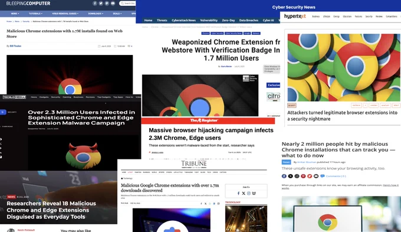The image size is (401, 232).
Task: Share Nearly 2 million article on Flipboard
Action: coord(310,176)
